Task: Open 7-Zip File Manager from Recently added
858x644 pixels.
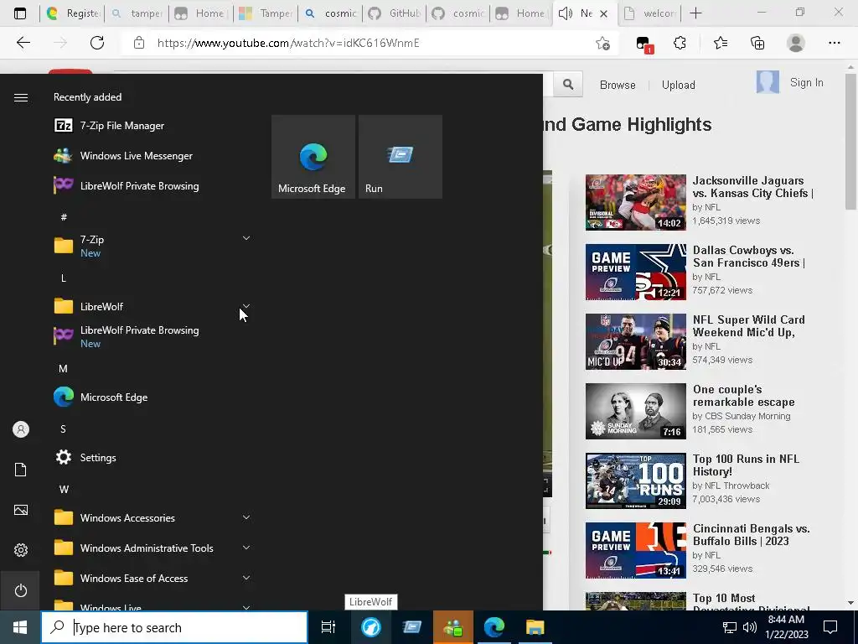Action: click(x=152, y=126)
